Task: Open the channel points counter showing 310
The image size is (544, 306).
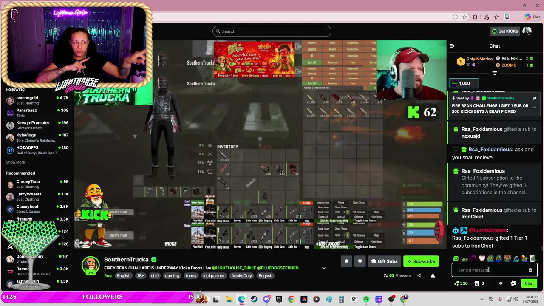Action: coord(461,283)
